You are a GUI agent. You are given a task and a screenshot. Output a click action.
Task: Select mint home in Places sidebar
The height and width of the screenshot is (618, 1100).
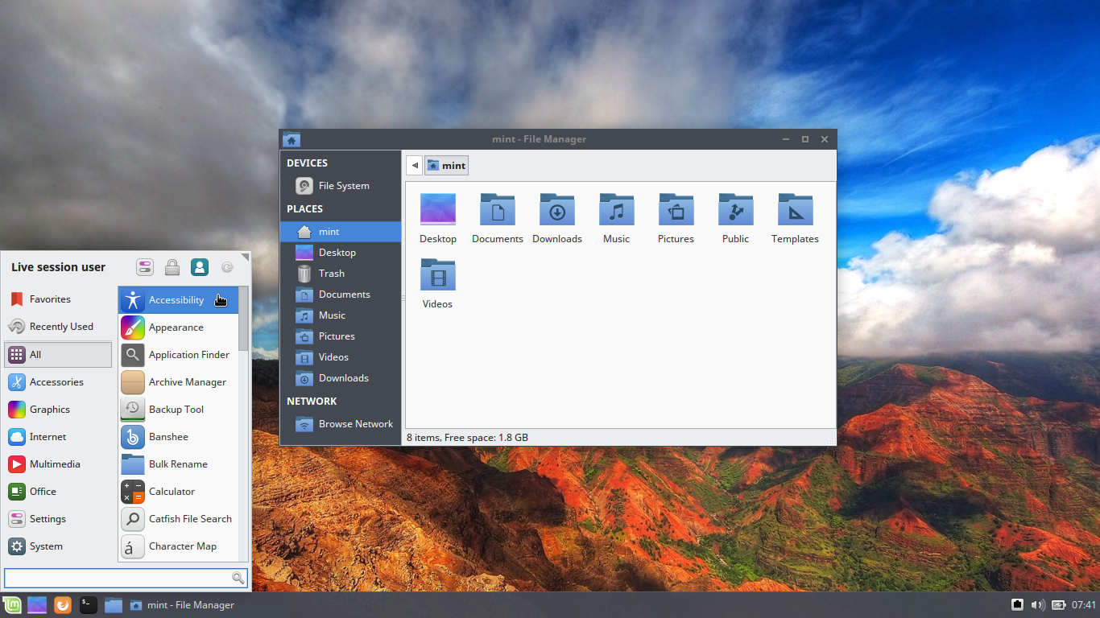click(341, 232)
